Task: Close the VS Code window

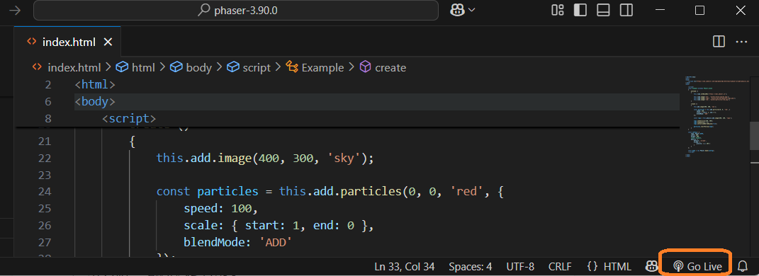Action: click(x=740, y=10)
